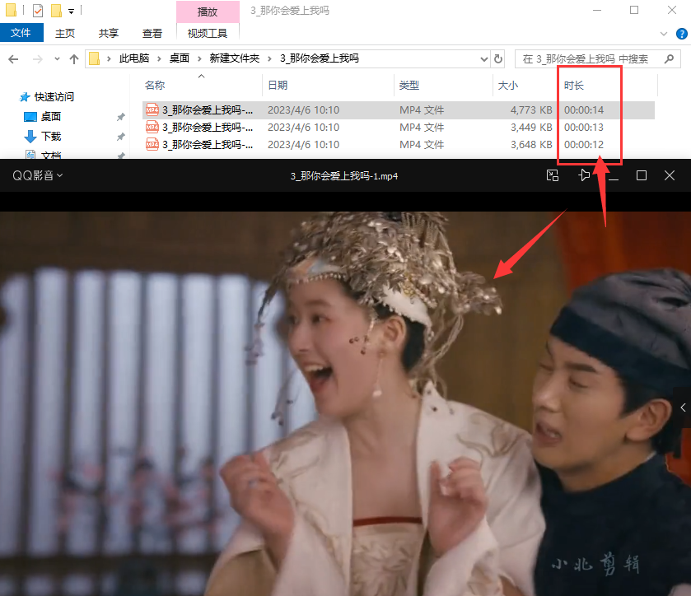Expand the QQ影音 side panel arrow
This screenshot has height=596, width=691.
683,407
